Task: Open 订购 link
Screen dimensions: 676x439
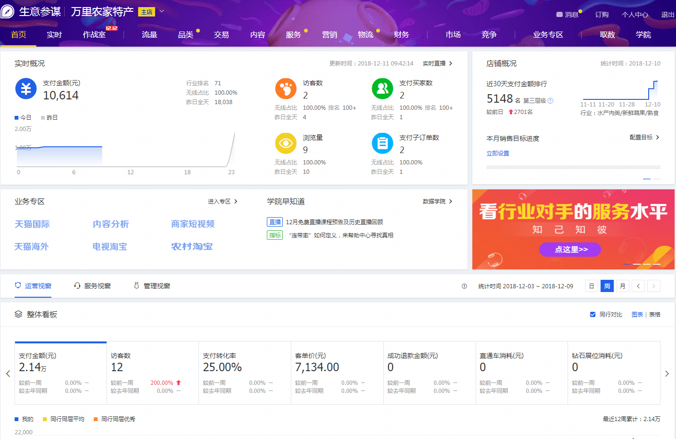Action: click(x=602, y=15)
